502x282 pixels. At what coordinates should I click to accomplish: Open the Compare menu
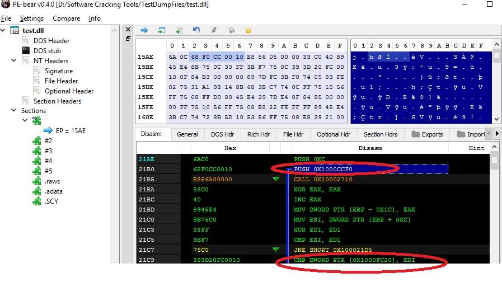[66, 18]
